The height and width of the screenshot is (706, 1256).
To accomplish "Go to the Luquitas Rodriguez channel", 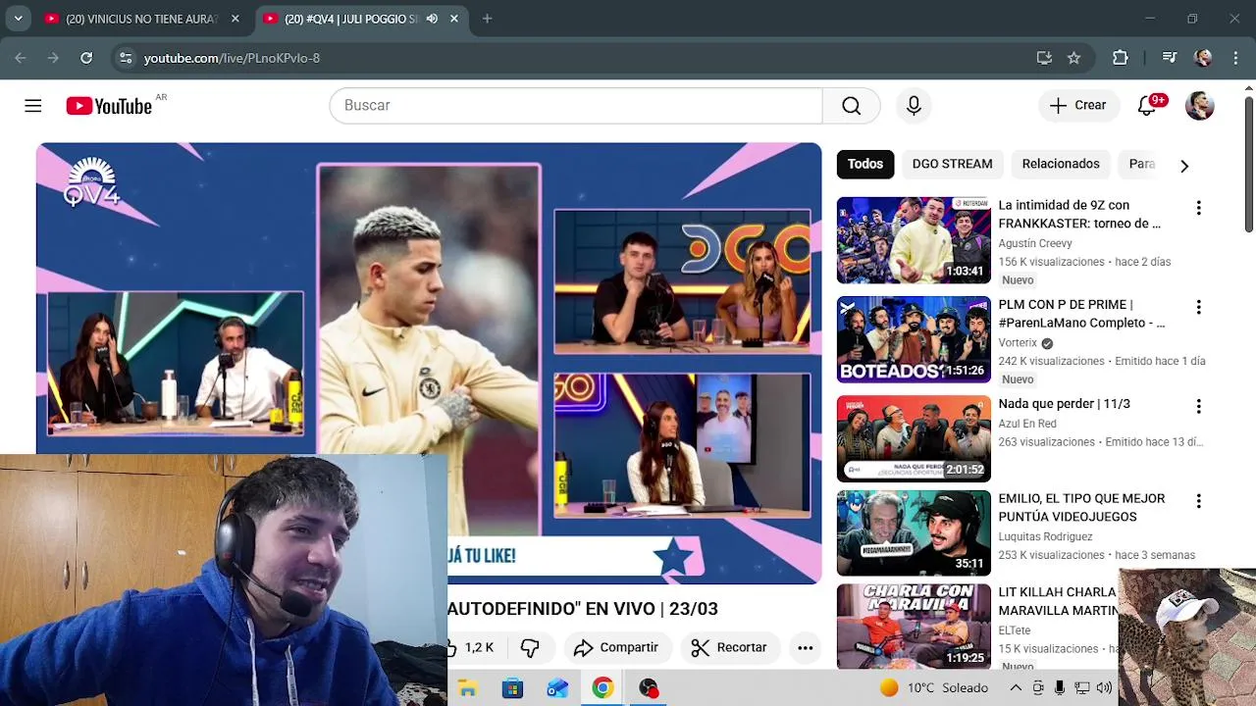I will (1045, 536).
